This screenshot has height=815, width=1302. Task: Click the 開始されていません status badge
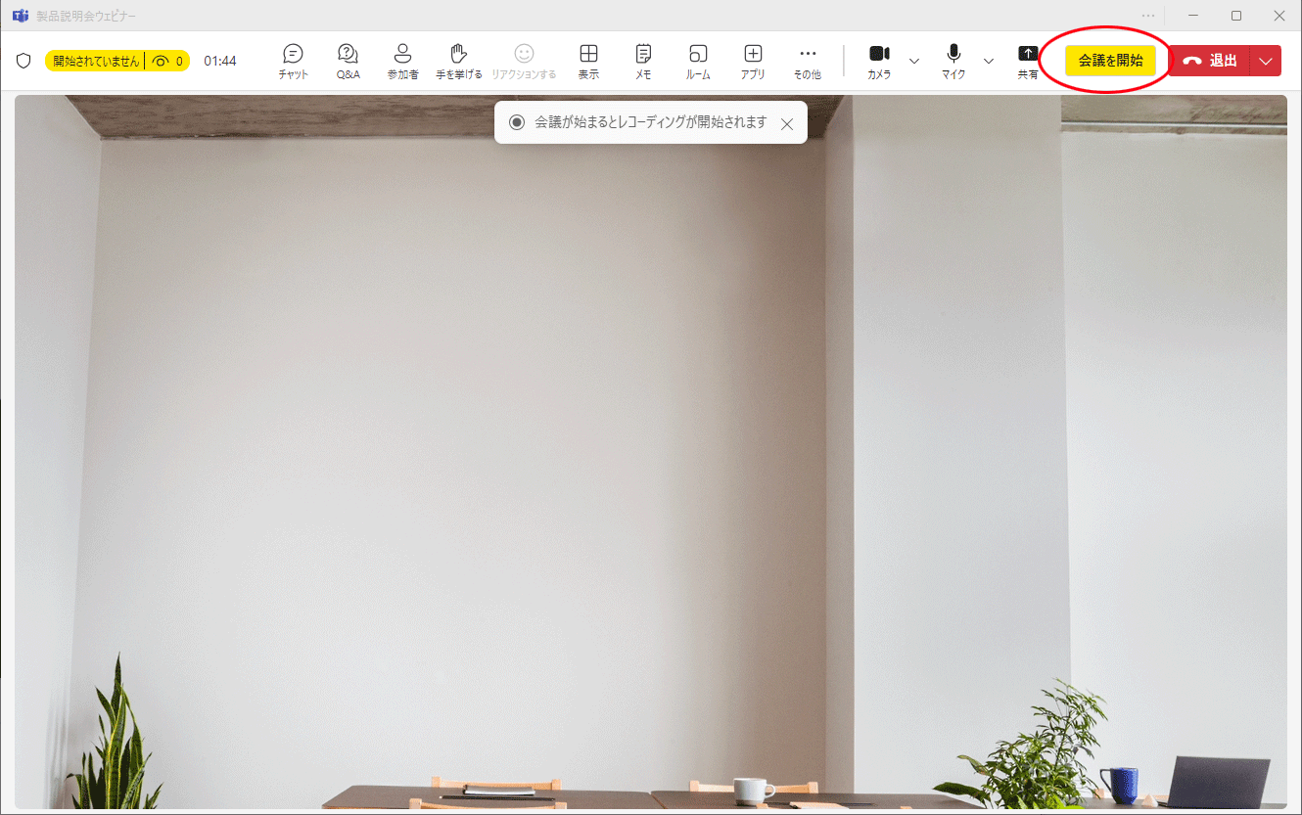tap(96, 61)
